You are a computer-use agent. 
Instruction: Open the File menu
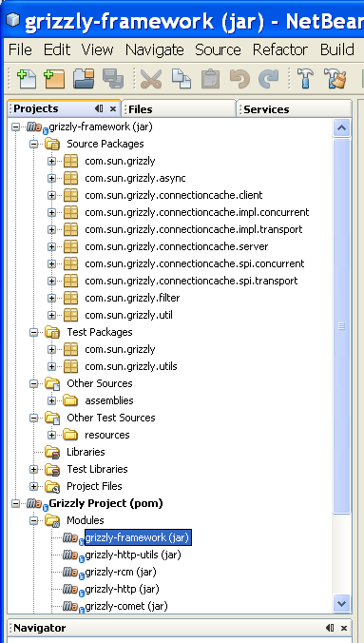click(20, 49)
